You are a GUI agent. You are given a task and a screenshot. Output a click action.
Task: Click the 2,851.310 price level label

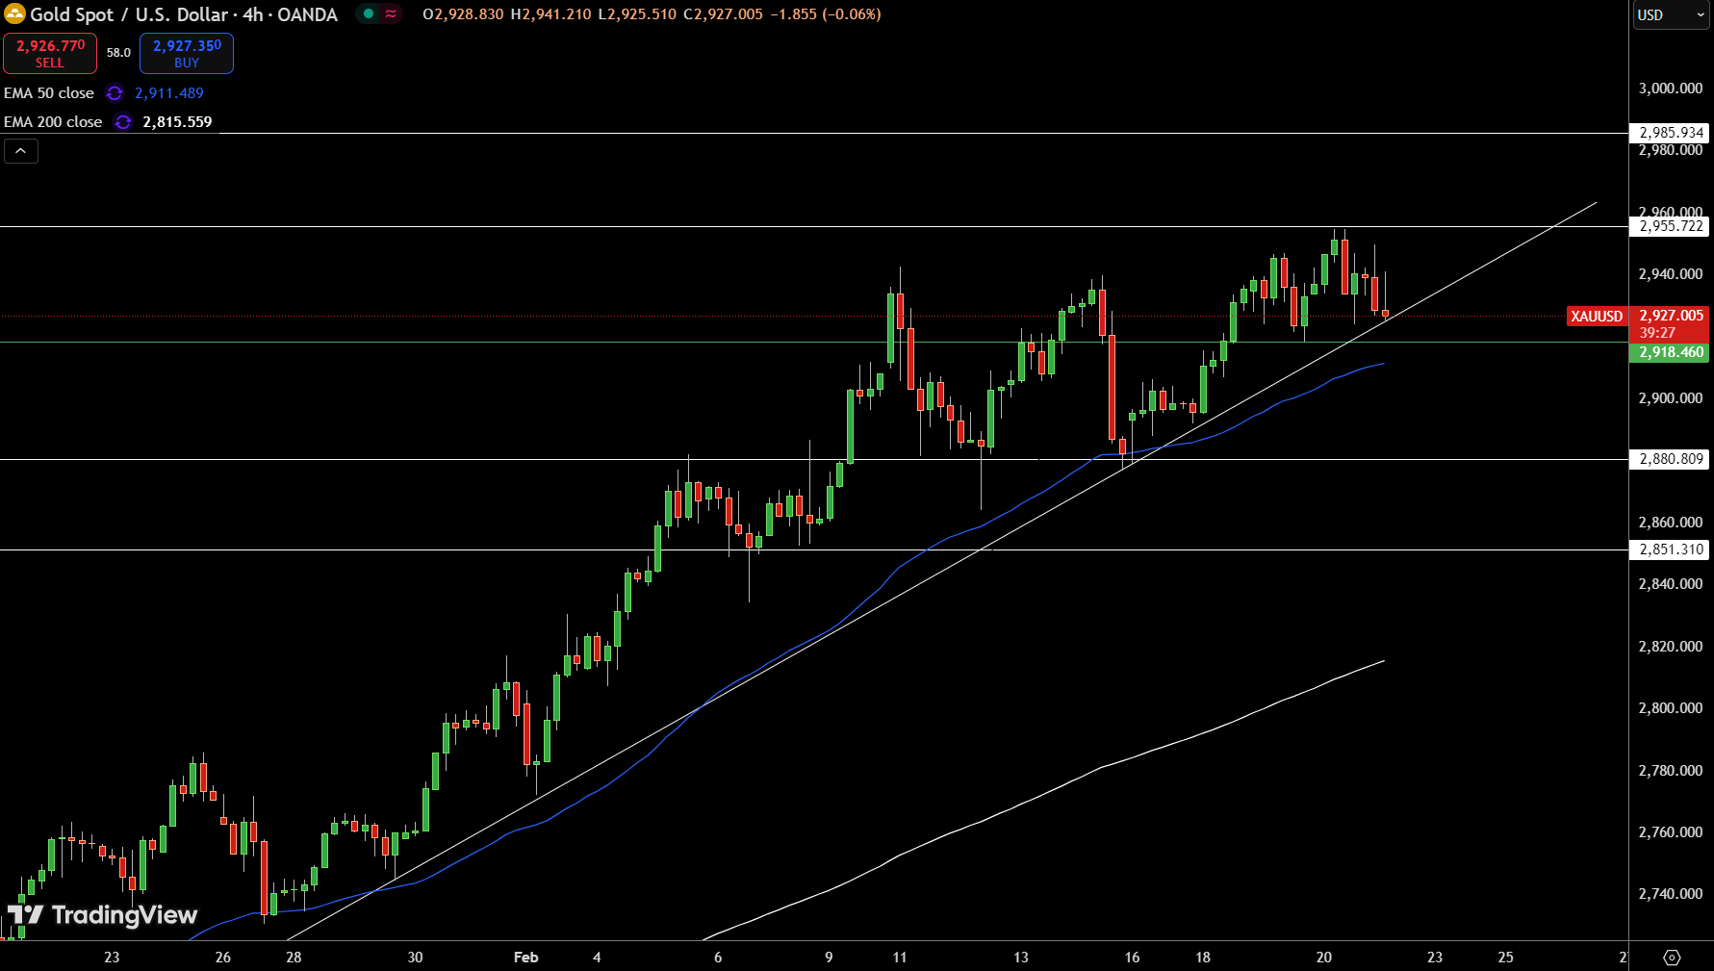click(1671, 549)
